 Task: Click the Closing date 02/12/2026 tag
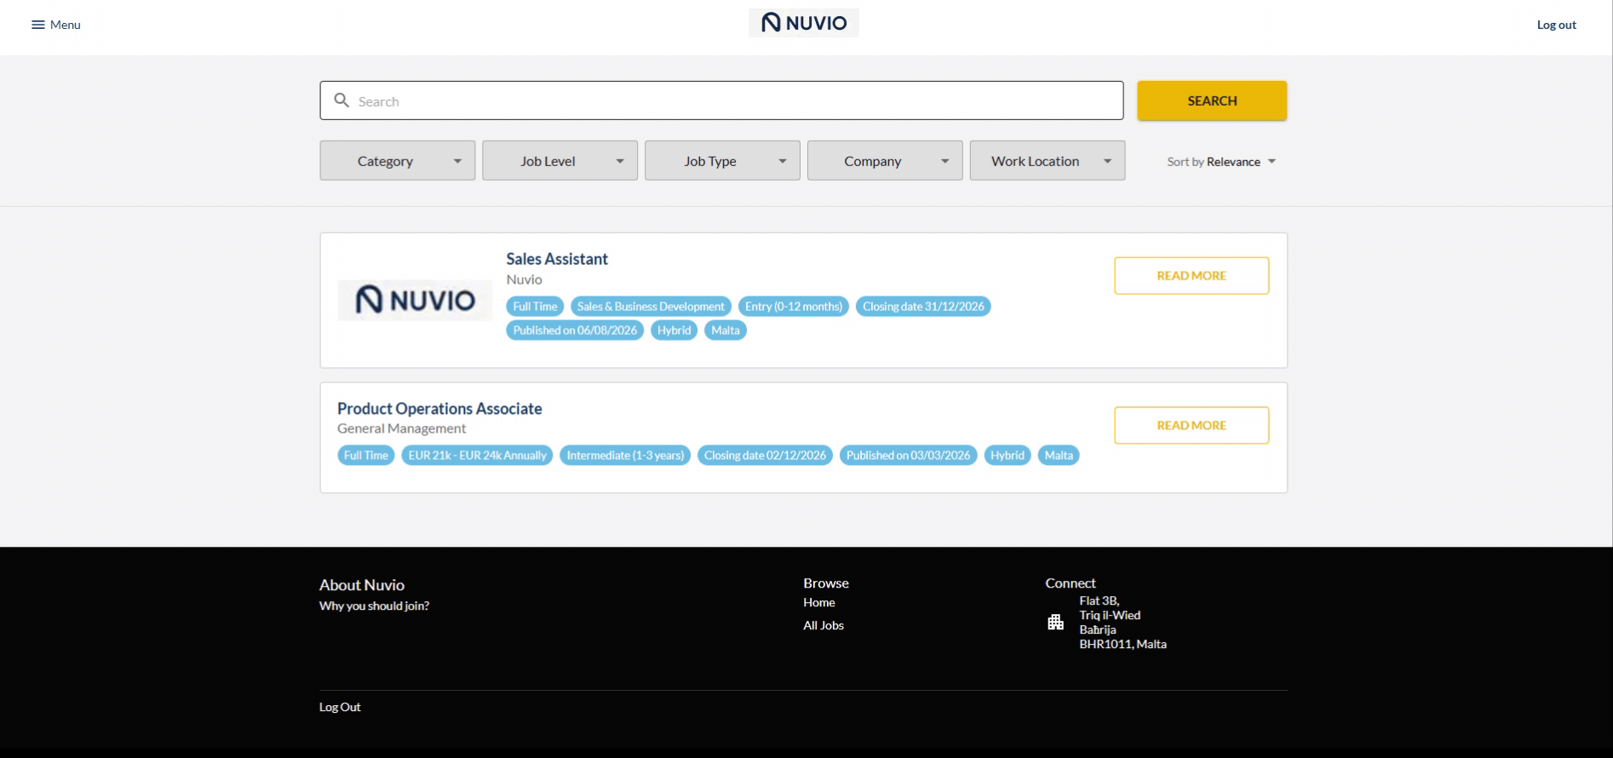(765, 456)
